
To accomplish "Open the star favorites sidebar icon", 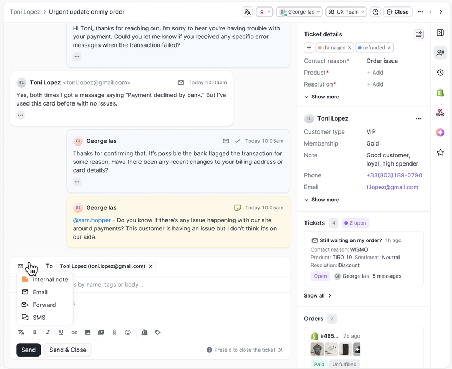I will pos(440,153).
